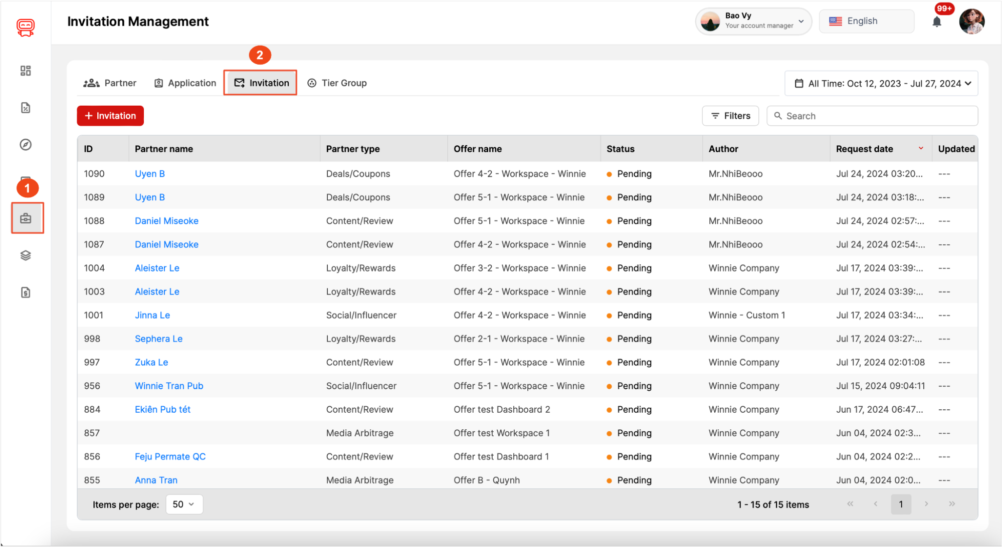Click the robot logo at top left
Image resolution: width=1002 pixels, height=547 pixels.
coord(26,27)
